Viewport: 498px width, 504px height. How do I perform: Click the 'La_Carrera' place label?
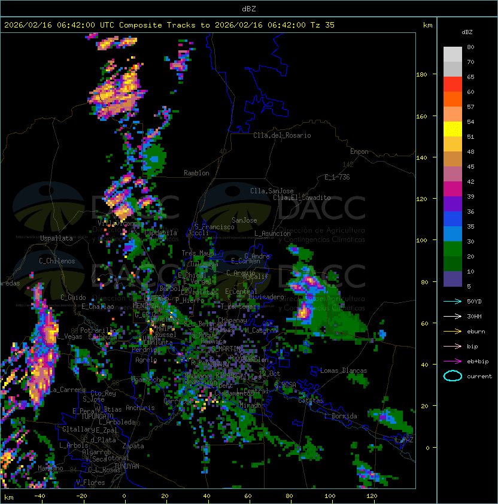(67, 390)
